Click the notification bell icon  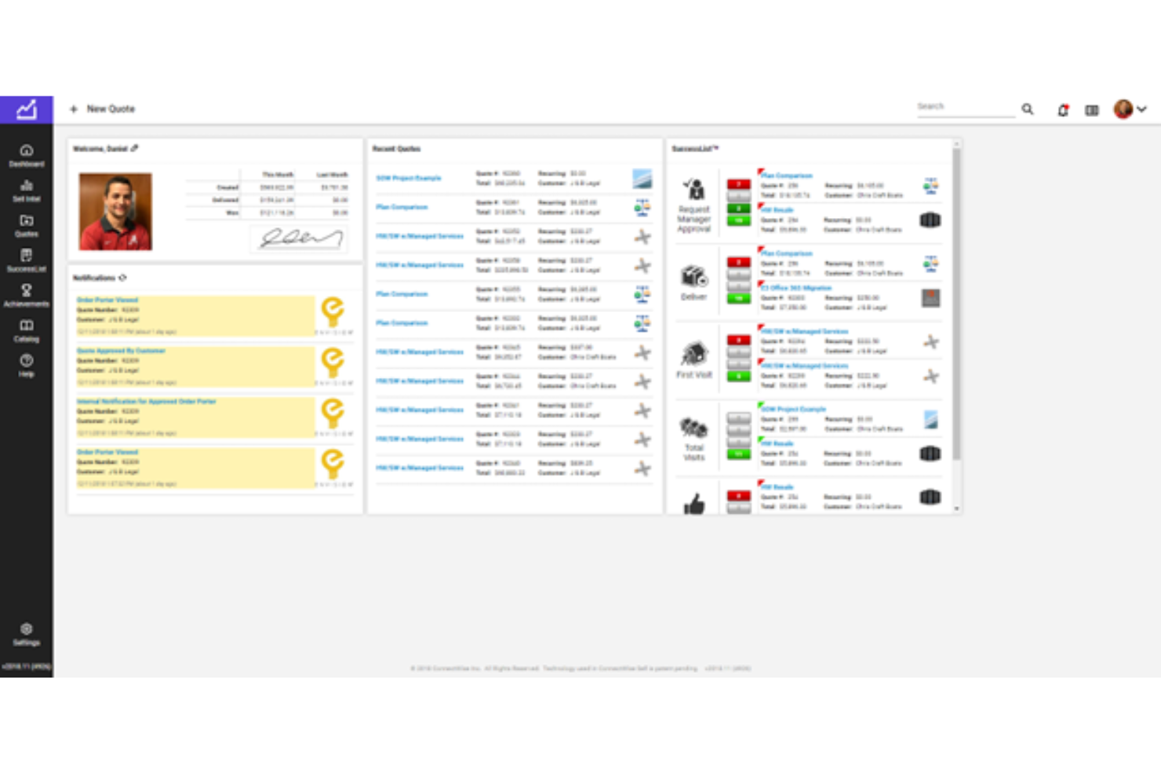(1063, 110)
